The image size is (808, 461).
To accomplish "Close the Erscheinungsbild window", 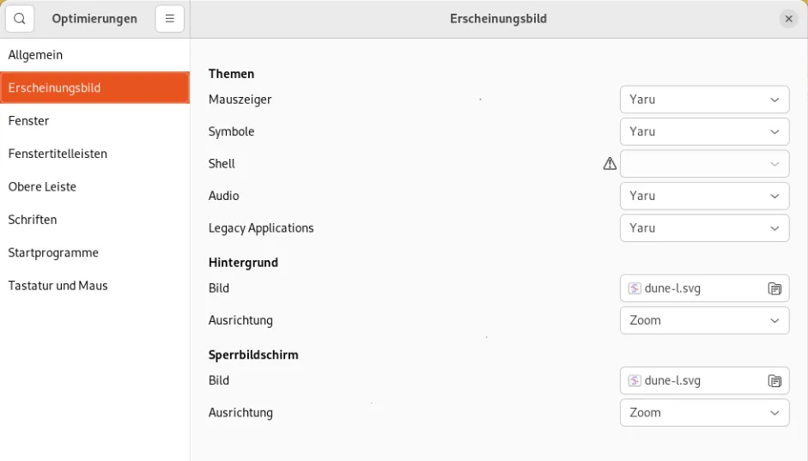I will coord(788,19).
